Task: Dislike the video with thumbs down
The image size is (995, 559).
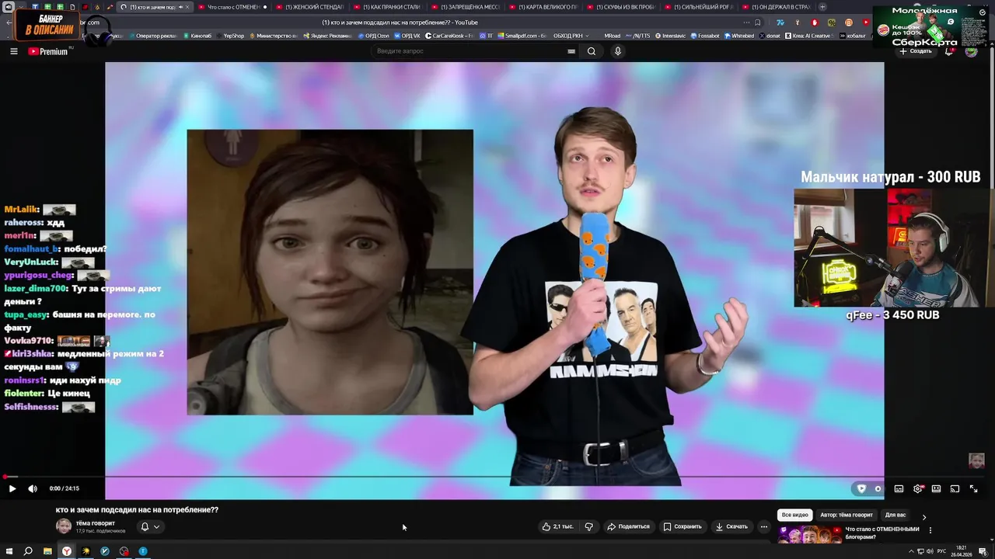Action: coord(588,526)
